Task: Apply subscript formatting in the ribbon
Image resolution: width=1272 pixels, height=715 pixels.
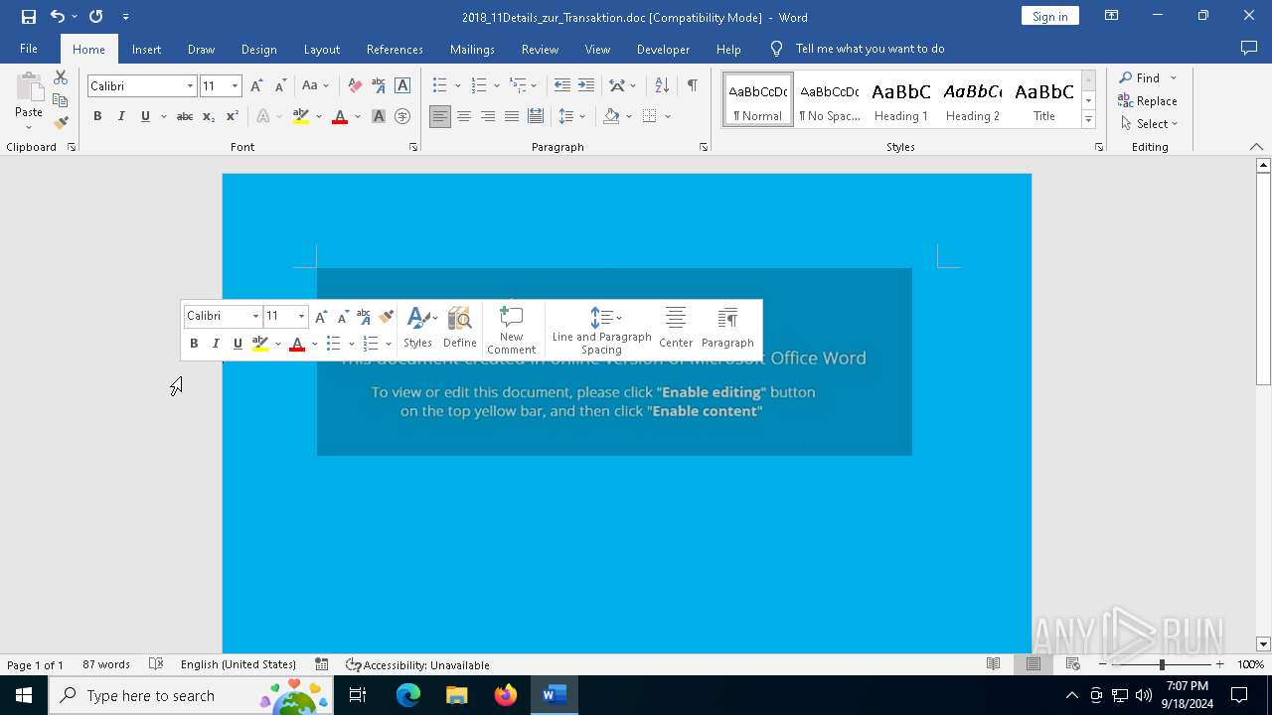Action: coord(209,116)
